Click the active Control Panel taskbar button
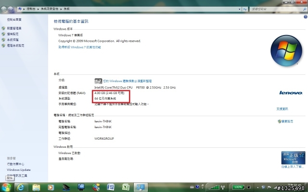This screenshot has width=308, height=192. point(141,187)
